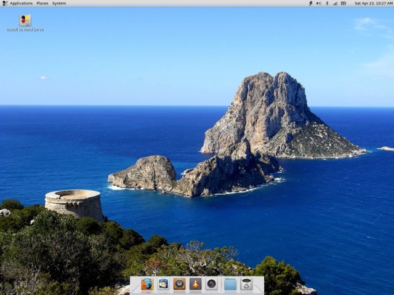The image size is (394, 295).
Task: Click the power lightning bolt tray icon
Action: (x=310, y=3)
